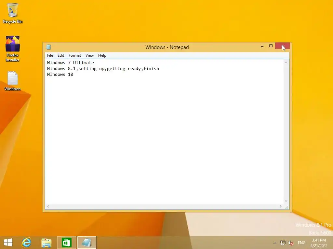Click the horizontal scrollbar right arrow
This screenshot has height=249, width=333.
281,206
